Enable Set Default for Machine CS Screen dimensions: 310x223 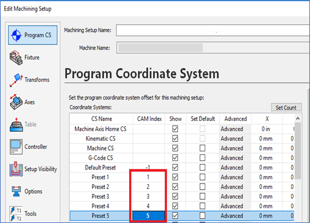(202, 148)
